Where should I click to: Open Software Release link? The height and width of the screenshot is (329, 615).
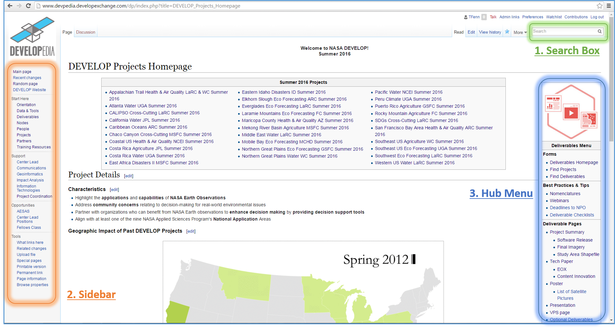coord(575,240)
